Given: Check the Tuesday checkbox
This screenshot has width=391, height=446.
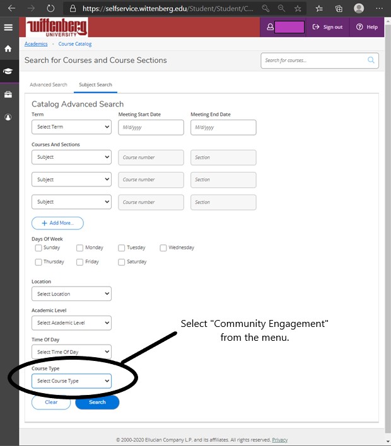Looking at the screenshot, I should coord(121,248).
